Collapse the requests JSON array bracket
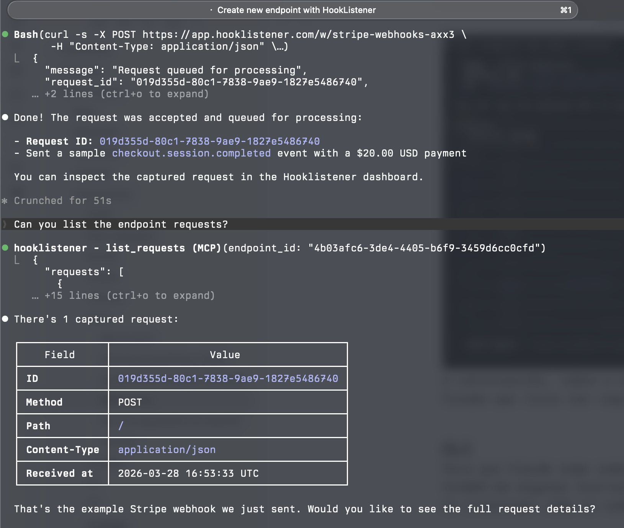The height and width of the screenshot is (528, 624). click(x=123, y=271)
